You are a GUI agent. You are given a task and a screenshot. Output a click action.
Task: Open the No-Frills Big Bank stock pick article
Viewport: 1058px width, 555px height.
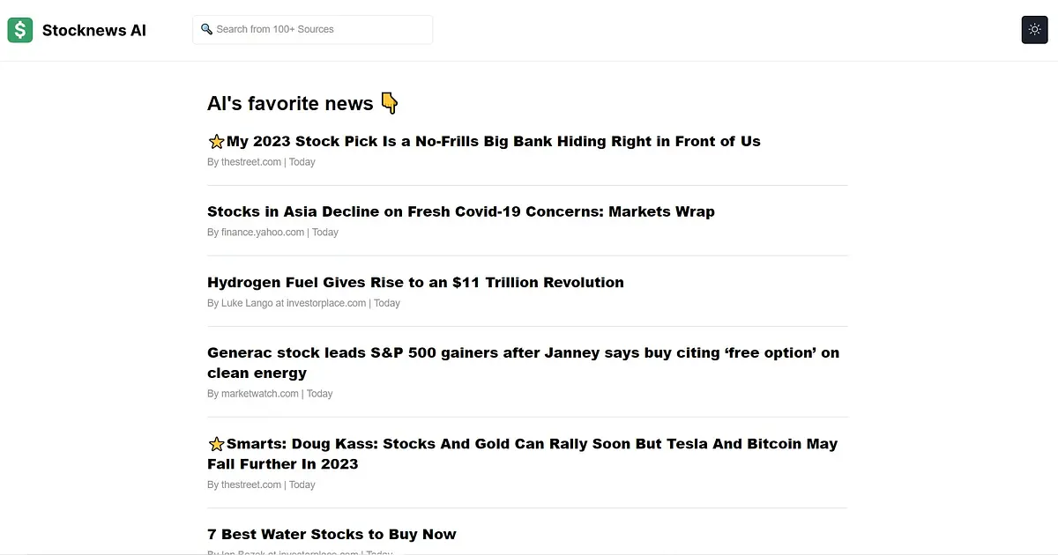point(493,141)
